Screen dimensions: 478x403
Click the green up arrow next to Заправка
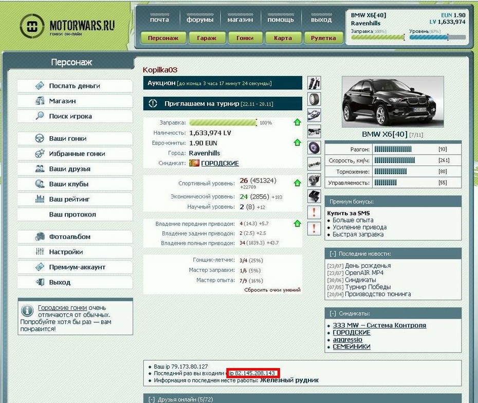click(298, 122)
